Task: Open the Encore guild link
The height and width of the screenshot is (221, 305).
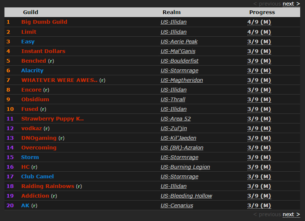Action: [x=31, y=90]
